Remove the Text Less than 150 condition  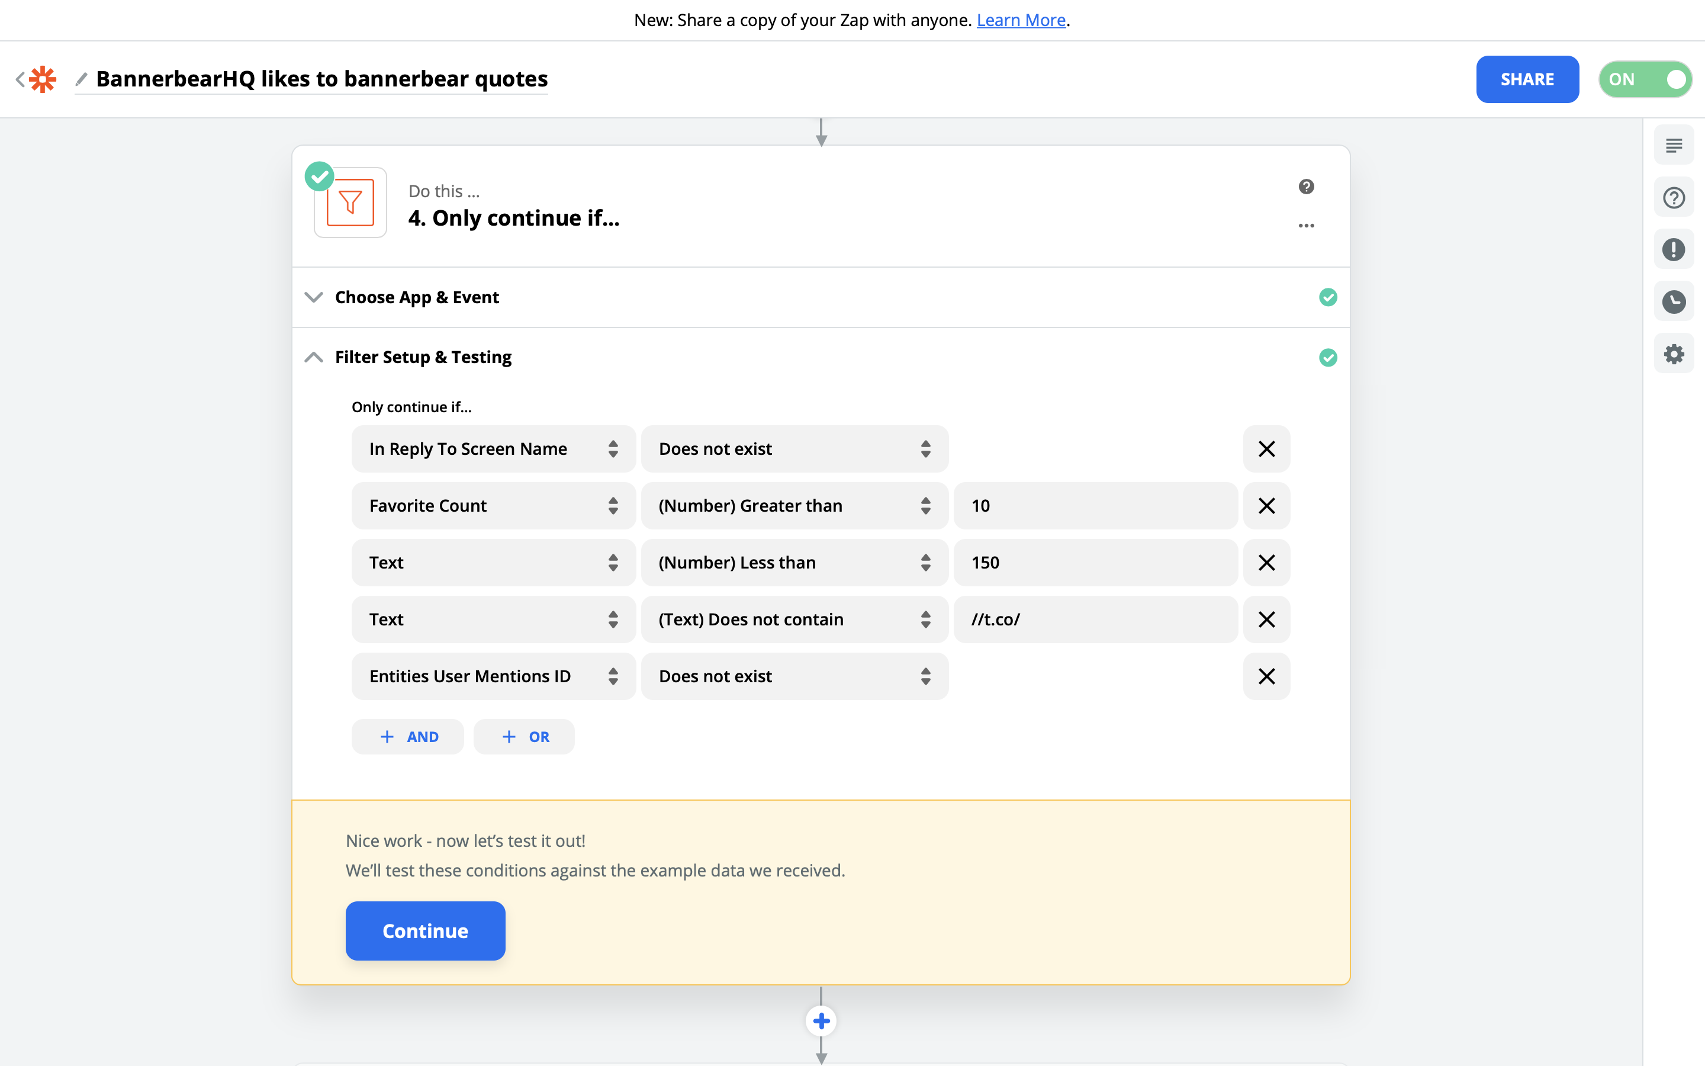click(1267, 563)
